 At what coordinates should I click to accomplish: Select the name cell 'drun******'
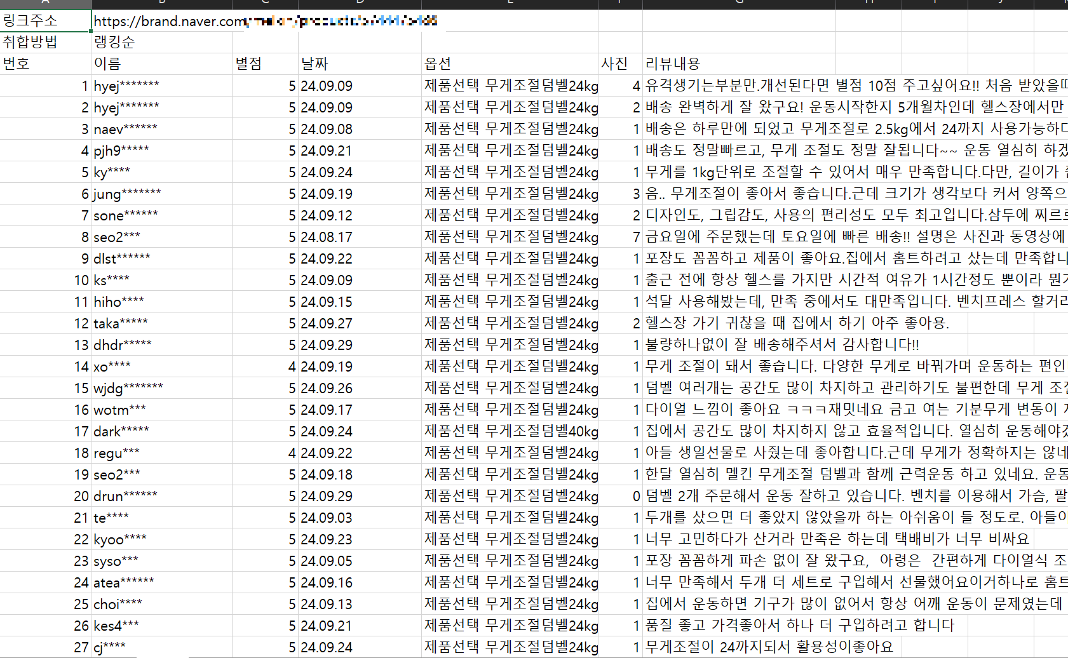tap(162, 496)
